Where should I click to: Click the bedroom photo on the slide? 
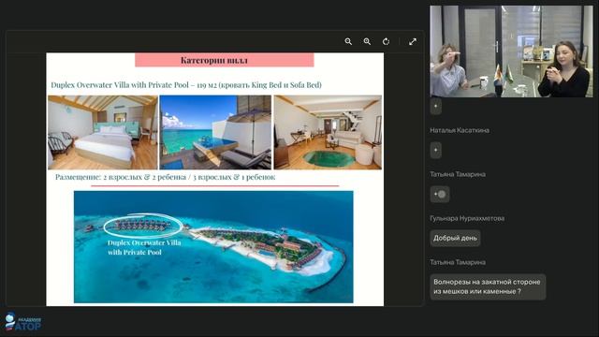103,132
